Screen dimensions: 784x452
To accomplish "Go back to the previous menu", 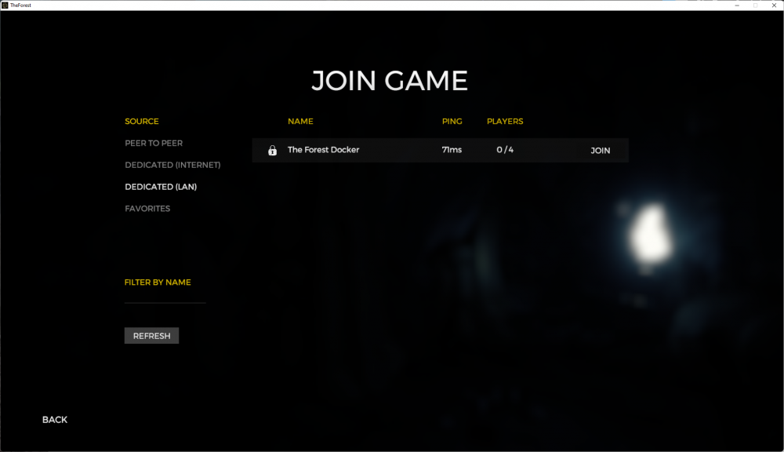I will [55, 420].
